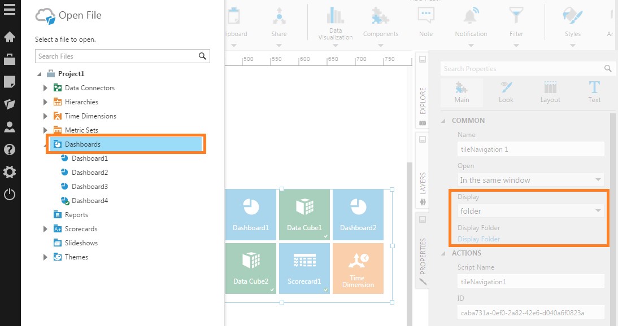Select Dashboard3 in the project tree
Screen dimensions: 618x326
(x=89, y=186)
